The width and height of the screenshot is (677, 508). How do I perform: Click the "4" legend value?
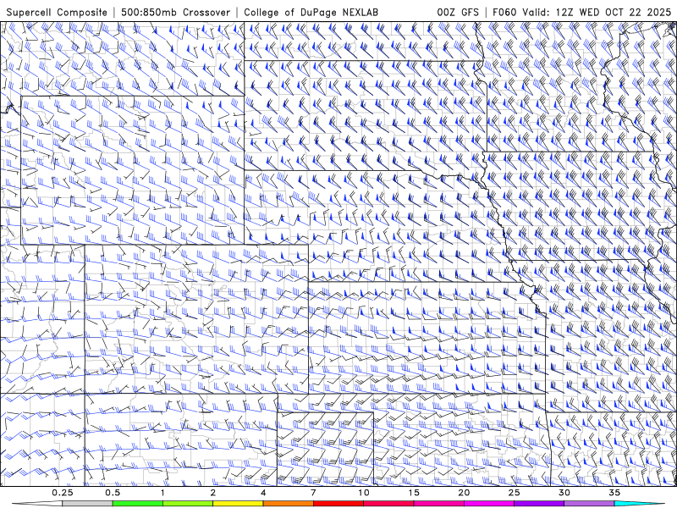point(263,493)
